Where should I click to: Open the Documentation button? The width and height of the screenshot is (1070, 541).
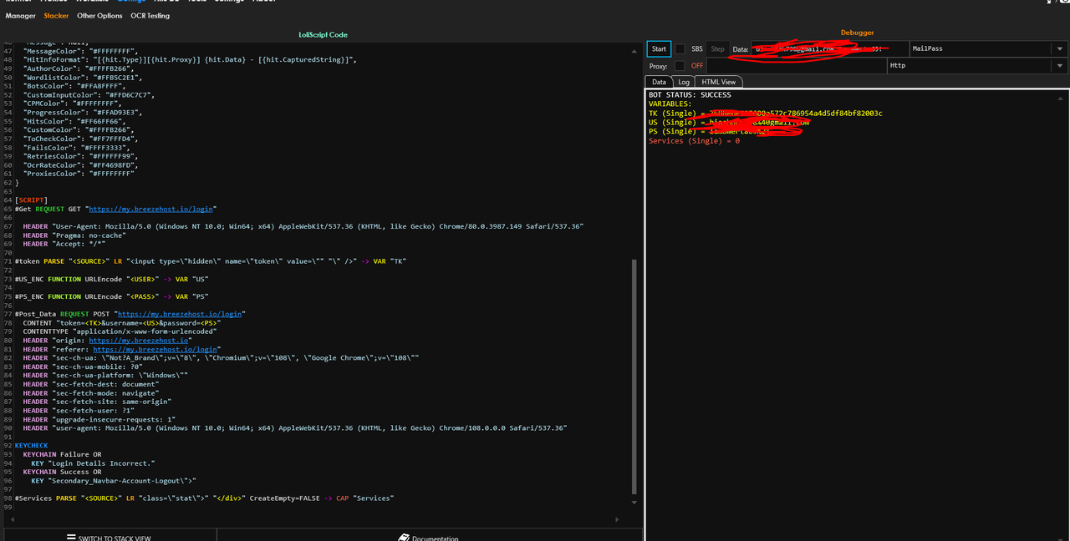point(430,536)
